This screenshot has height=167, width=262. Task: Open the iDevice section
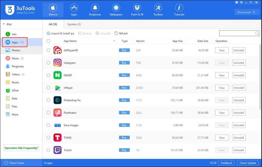tap(53, 10)
